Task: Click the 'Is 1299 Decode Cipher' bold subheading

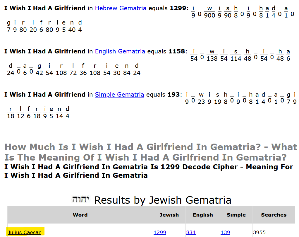Action: coord(149,171)
